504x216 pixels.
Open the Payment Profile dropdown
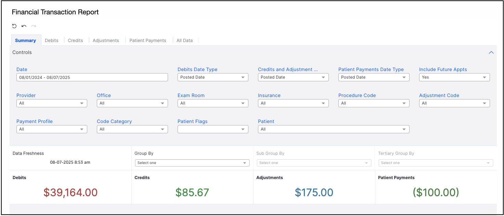point(52,129)
